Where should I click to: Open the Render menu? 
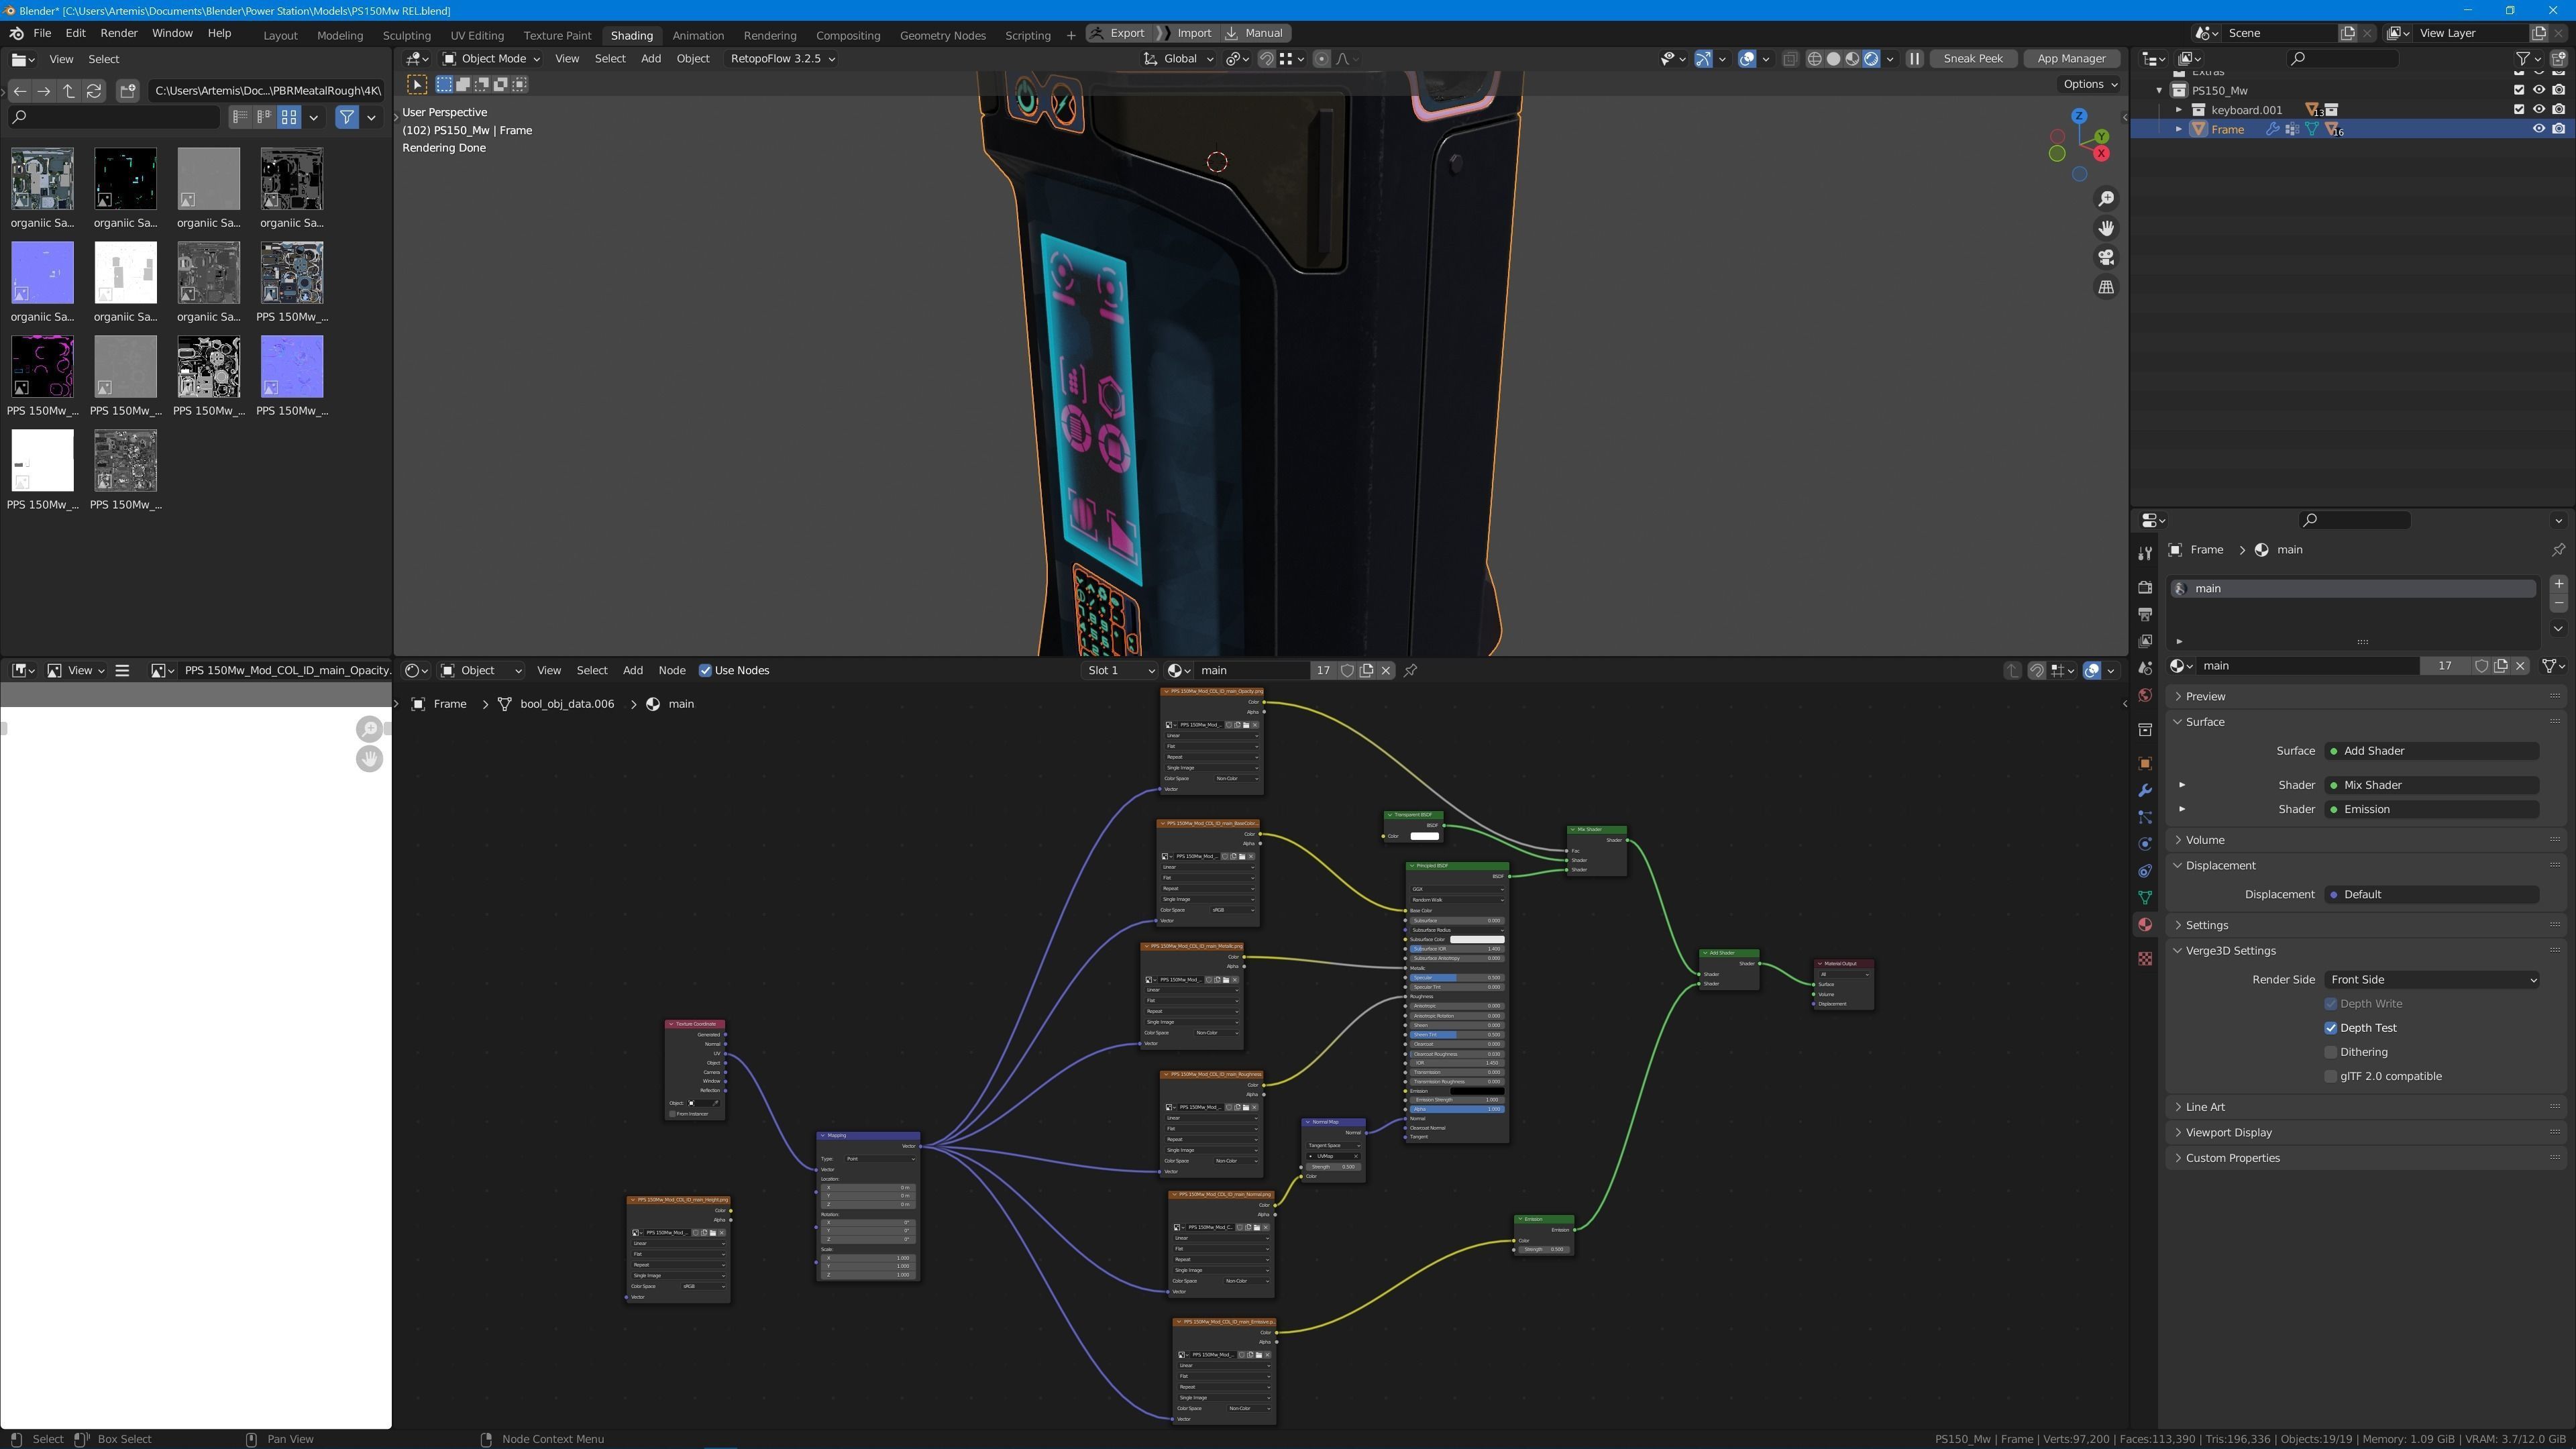pyautogui.click(x=118, y=33)
